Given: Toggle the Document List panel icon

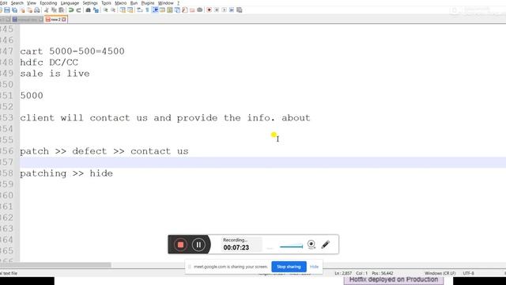Looking at the screenshot, I should [177, 10].
